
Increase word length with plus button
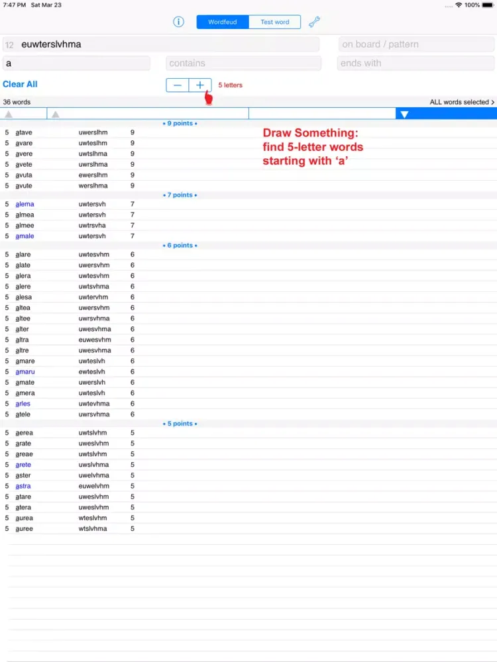pyautogui.click(x=200, y=85)
